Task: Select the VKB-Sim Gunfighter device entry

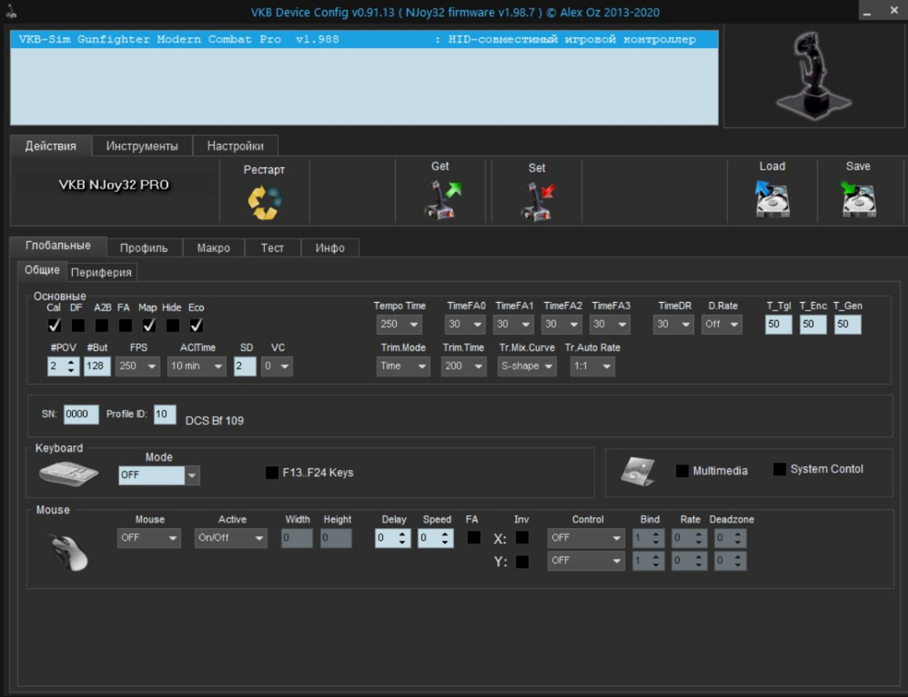Action: tap(364, 39)
